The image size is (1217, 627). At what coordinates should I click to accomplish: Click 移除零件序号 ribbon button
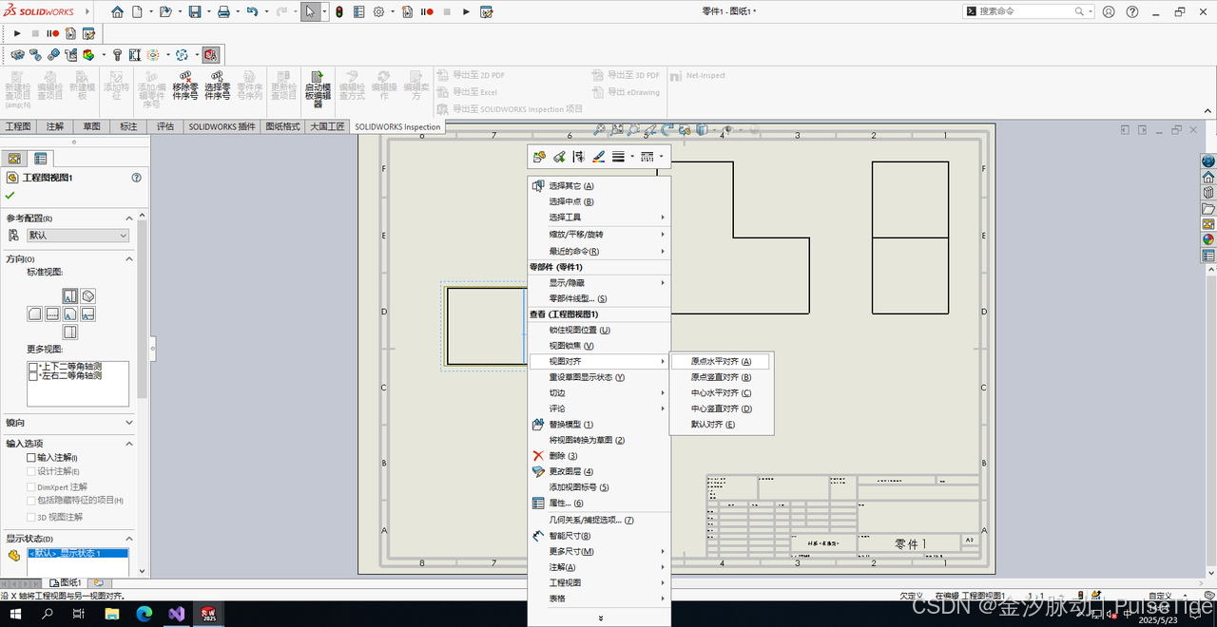pos(185,85)
